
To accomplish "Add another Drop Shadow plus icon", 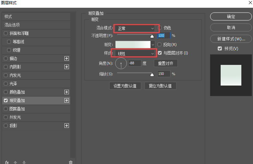I will click(x=67, y=126).
